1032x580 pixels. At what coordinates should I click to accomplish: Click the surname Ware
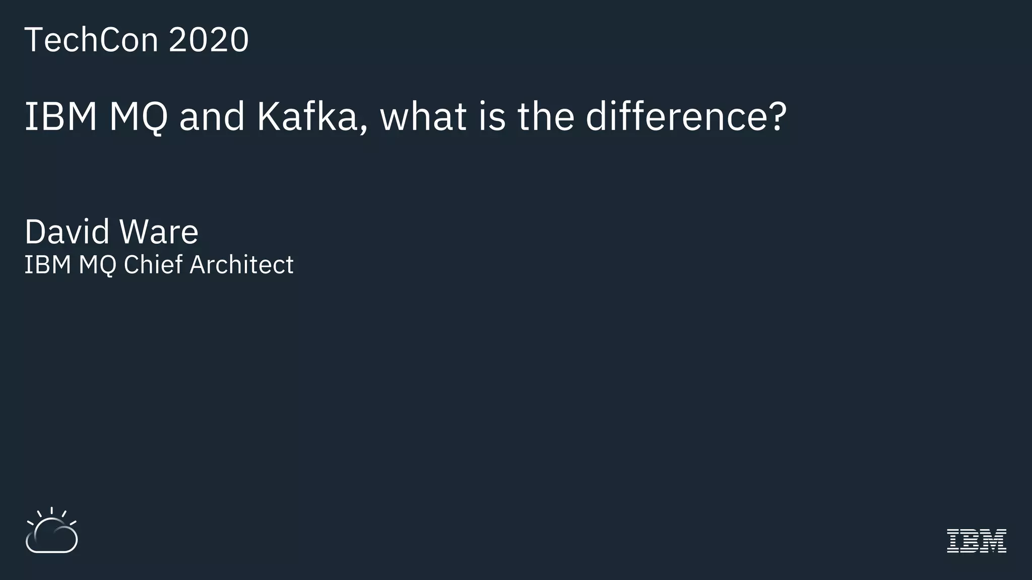159,232
